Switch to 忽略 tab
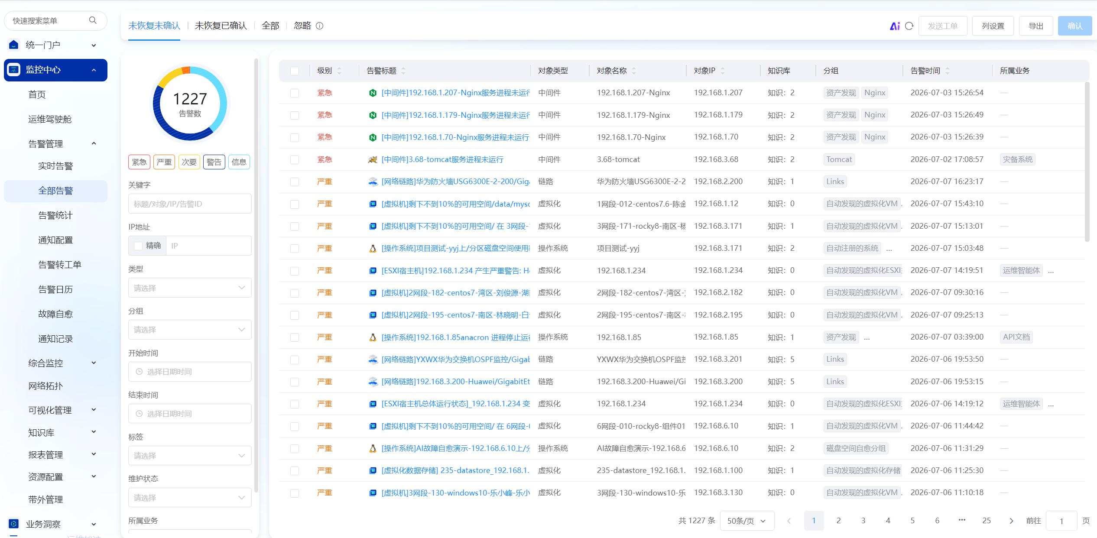This screenshot has width=1097, height=538. tap(302, 26)
